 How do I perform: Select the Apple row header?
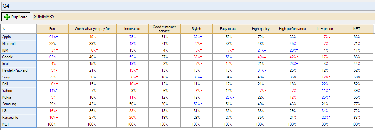coord(18,37)
